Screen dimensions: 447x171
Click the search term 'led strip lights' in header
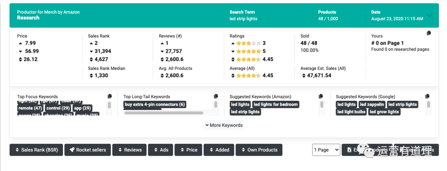coord(243,19)
